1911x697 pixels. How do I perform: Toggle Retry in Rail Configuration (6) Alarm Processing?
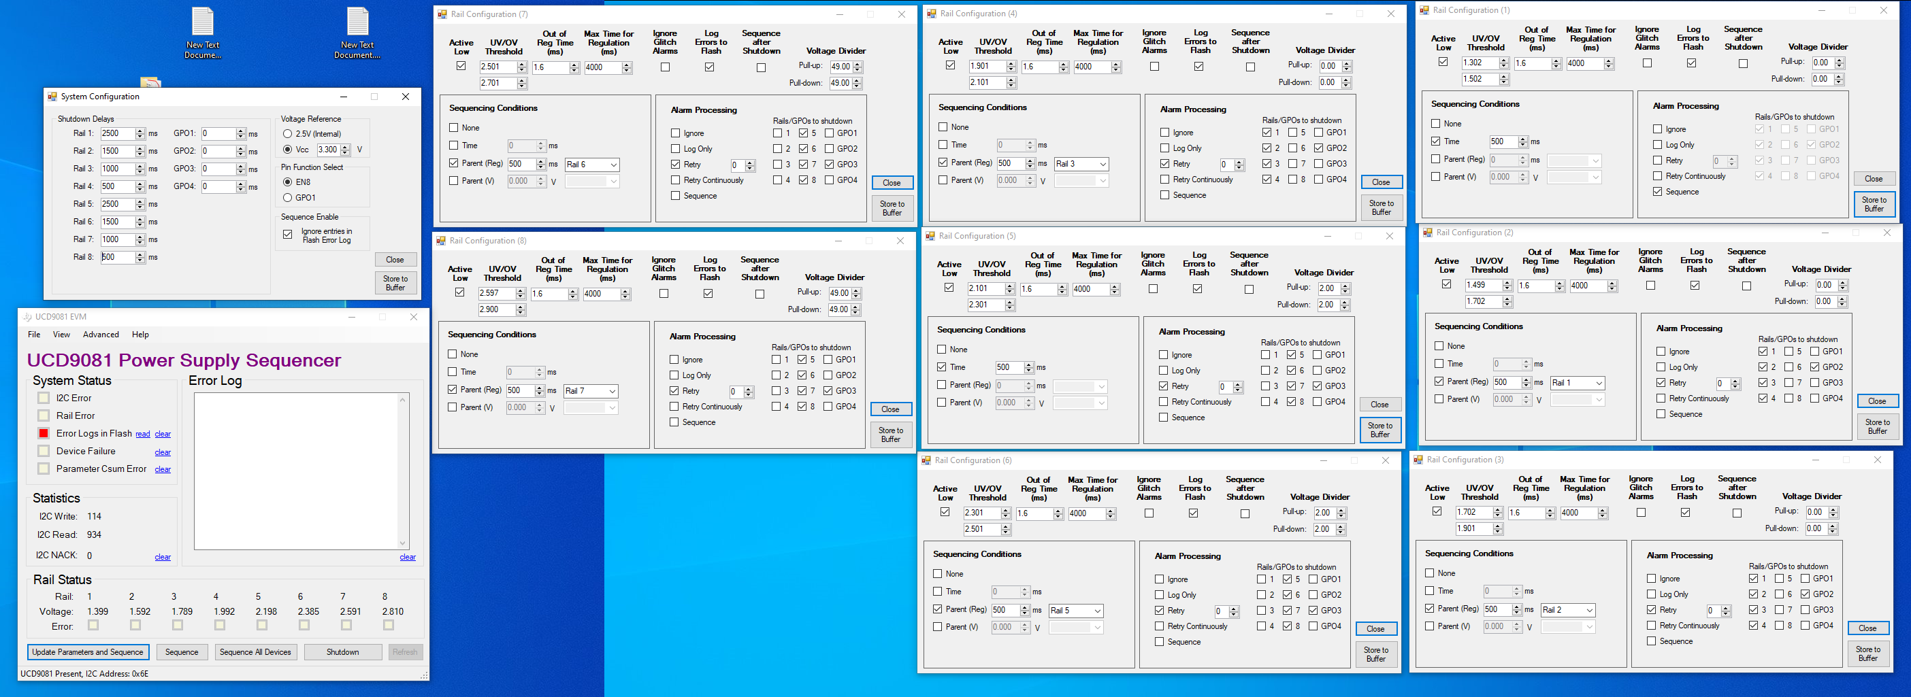(1160, 611)
